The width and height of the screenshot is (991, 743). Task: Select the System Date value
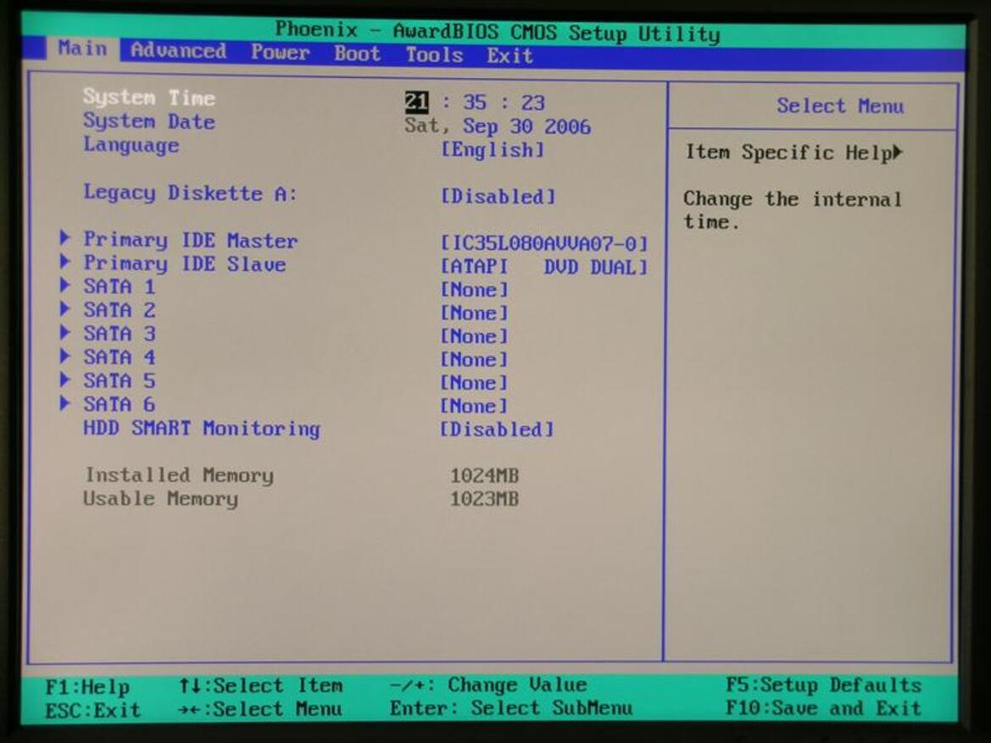498,125
